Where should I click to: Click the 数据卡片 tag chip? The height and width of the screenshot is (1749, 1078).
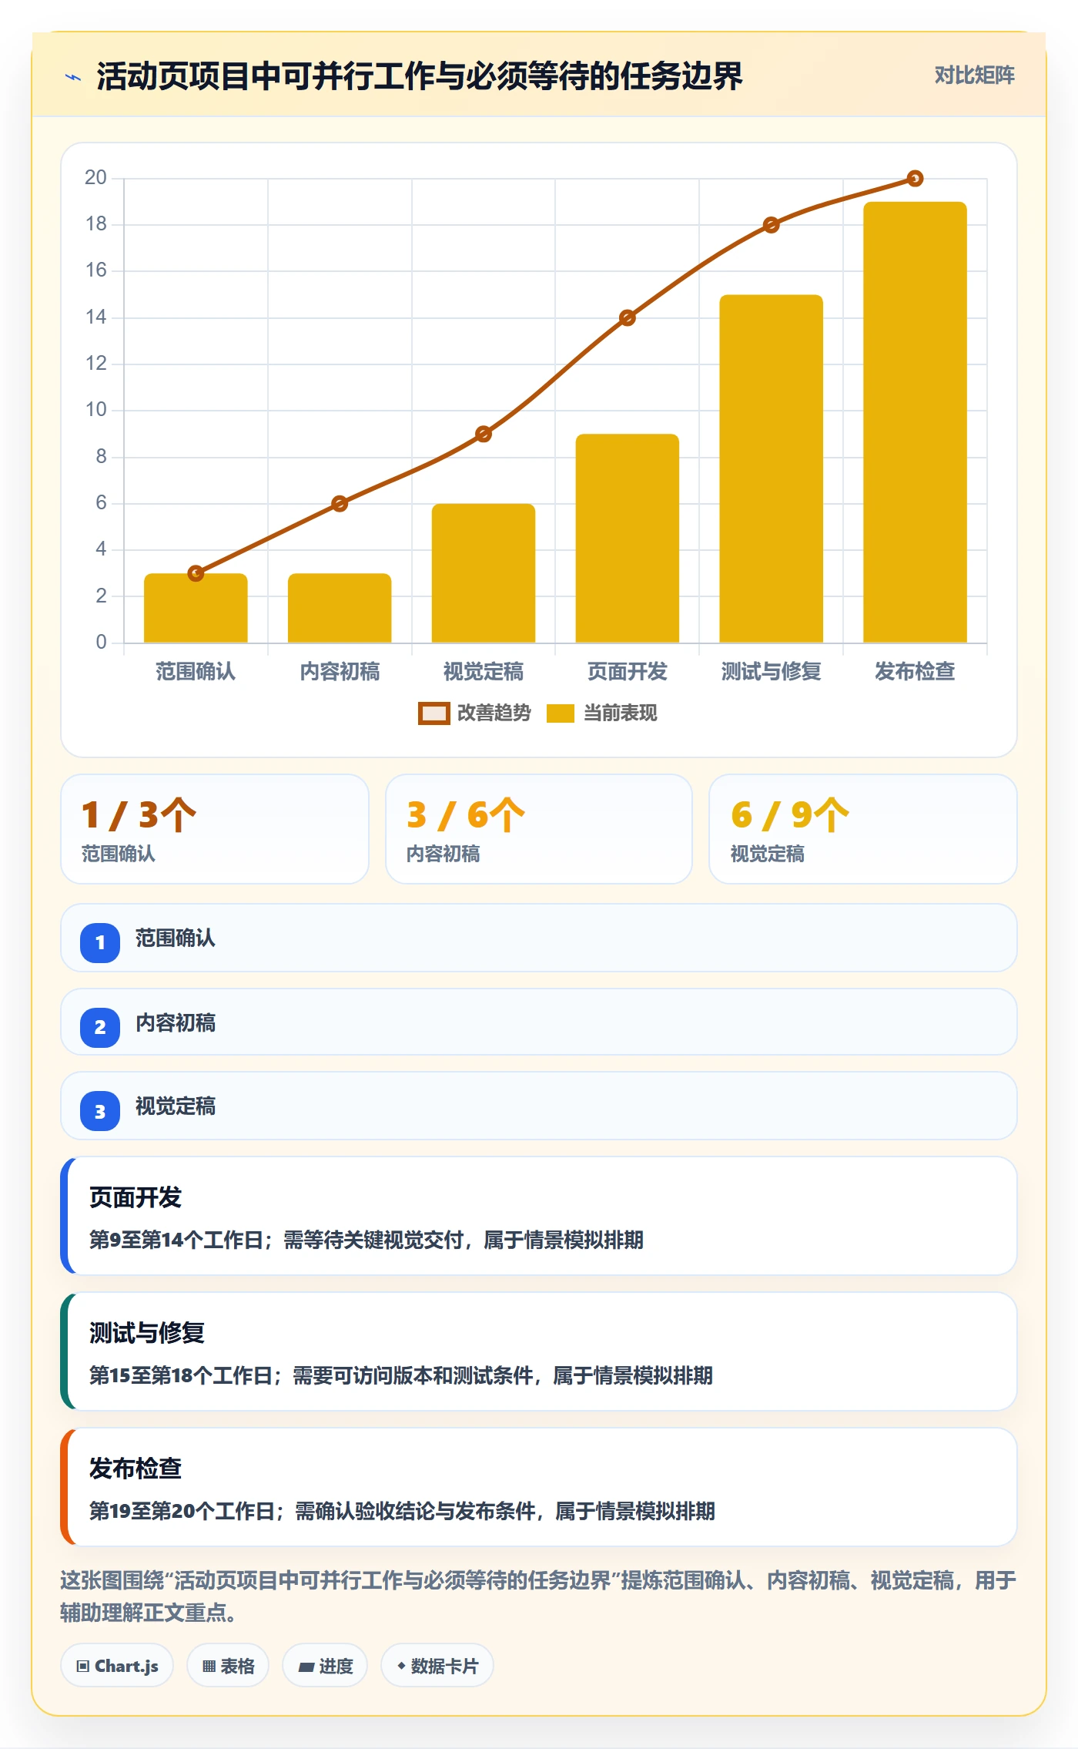(x=437, y=1666)
